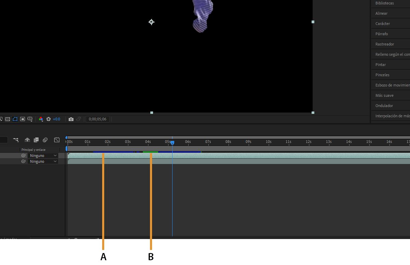Open the Graph Editor
This screenshot has height=265, width=410.
tap(57, 140)
